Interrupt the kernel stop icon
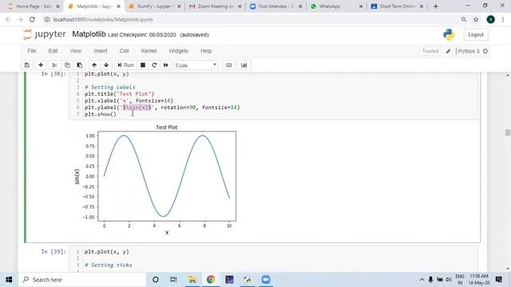 point(143,65)
